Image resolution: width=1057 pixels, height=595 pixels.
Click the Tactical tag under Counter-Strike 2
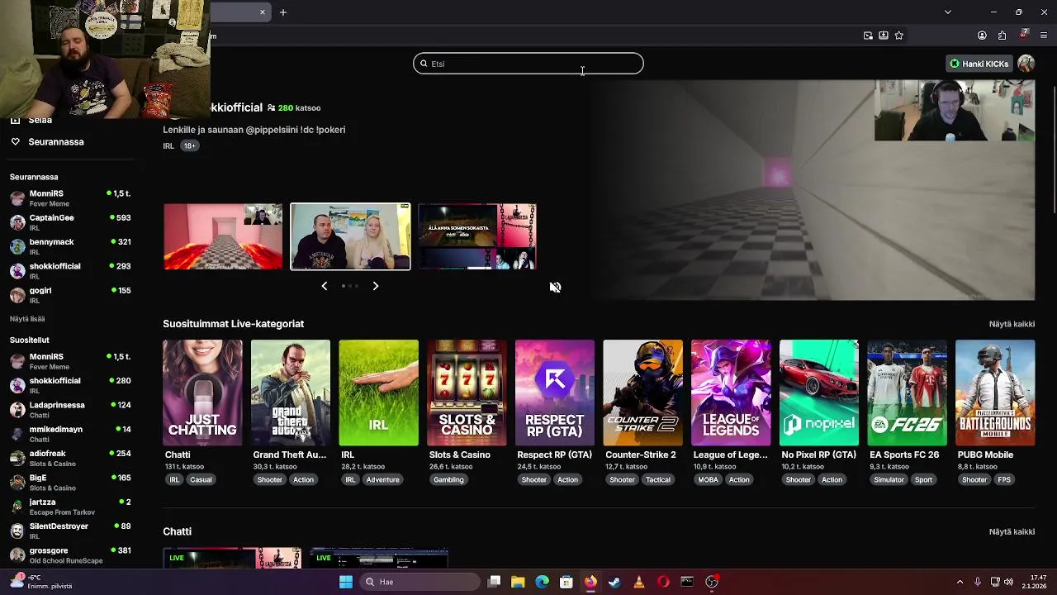click(658, 479)
